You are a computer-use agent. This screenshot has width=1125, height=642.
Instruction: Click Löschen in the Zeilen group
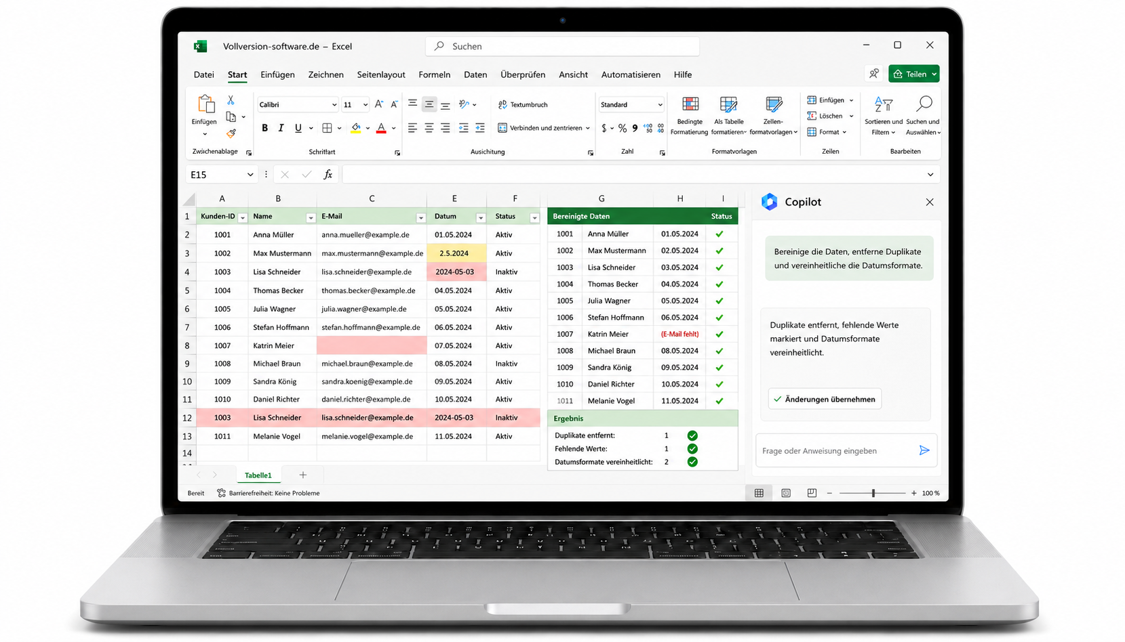pos(830,116)
